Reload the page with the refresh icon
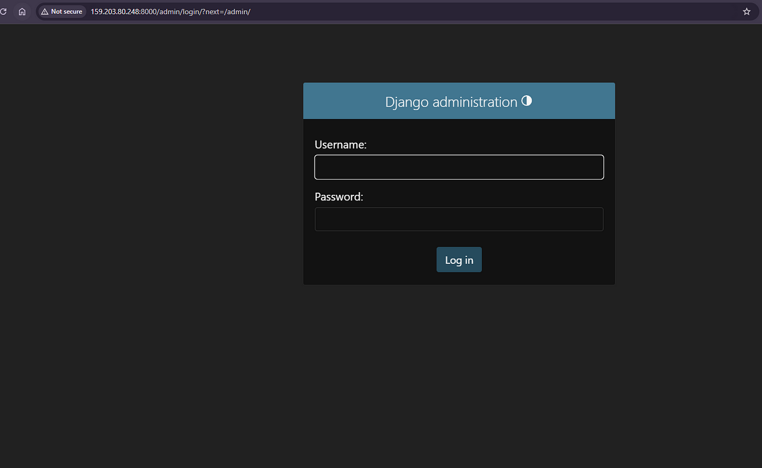This screenshot has height=468, width=762. coord(3,11)
